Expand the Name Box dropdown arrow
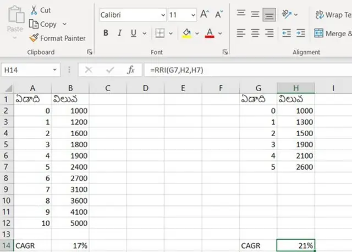Viewport: 352px width, 252px height. pos(55,70)
